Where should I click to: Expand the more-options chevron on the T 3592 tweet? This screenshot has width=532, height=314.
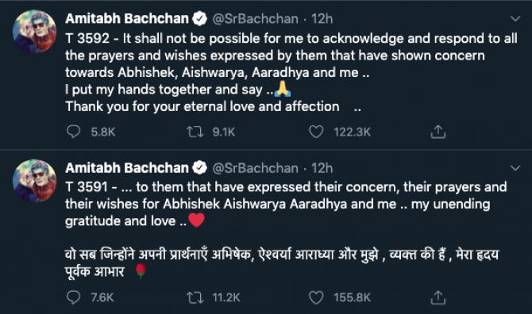tap(515, 18)
